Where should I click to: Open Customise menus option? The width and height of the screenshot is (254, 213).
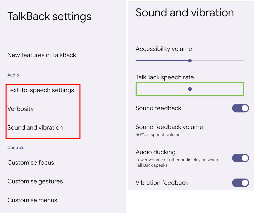point(32,200)
